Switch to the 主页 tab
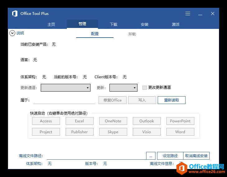The width and height of the screenshot is (227, 177). click(x=51, y=24)
